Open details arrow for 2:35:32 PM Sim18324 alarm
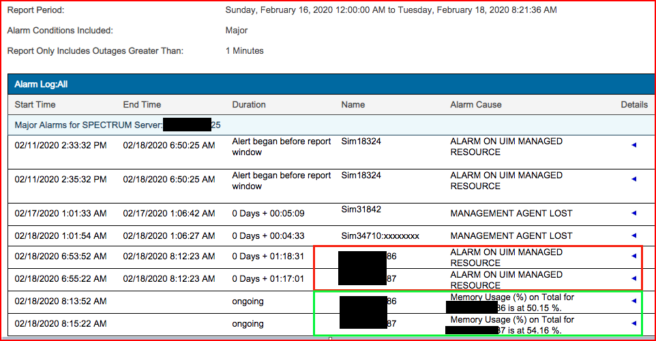656x341 pixels. coord(634,179)
